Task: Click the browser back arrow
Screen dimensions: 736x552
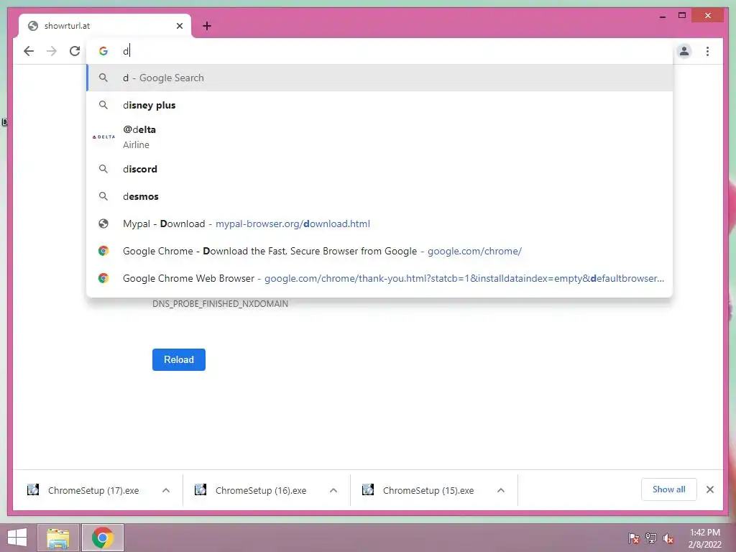Action: (29, 51)
